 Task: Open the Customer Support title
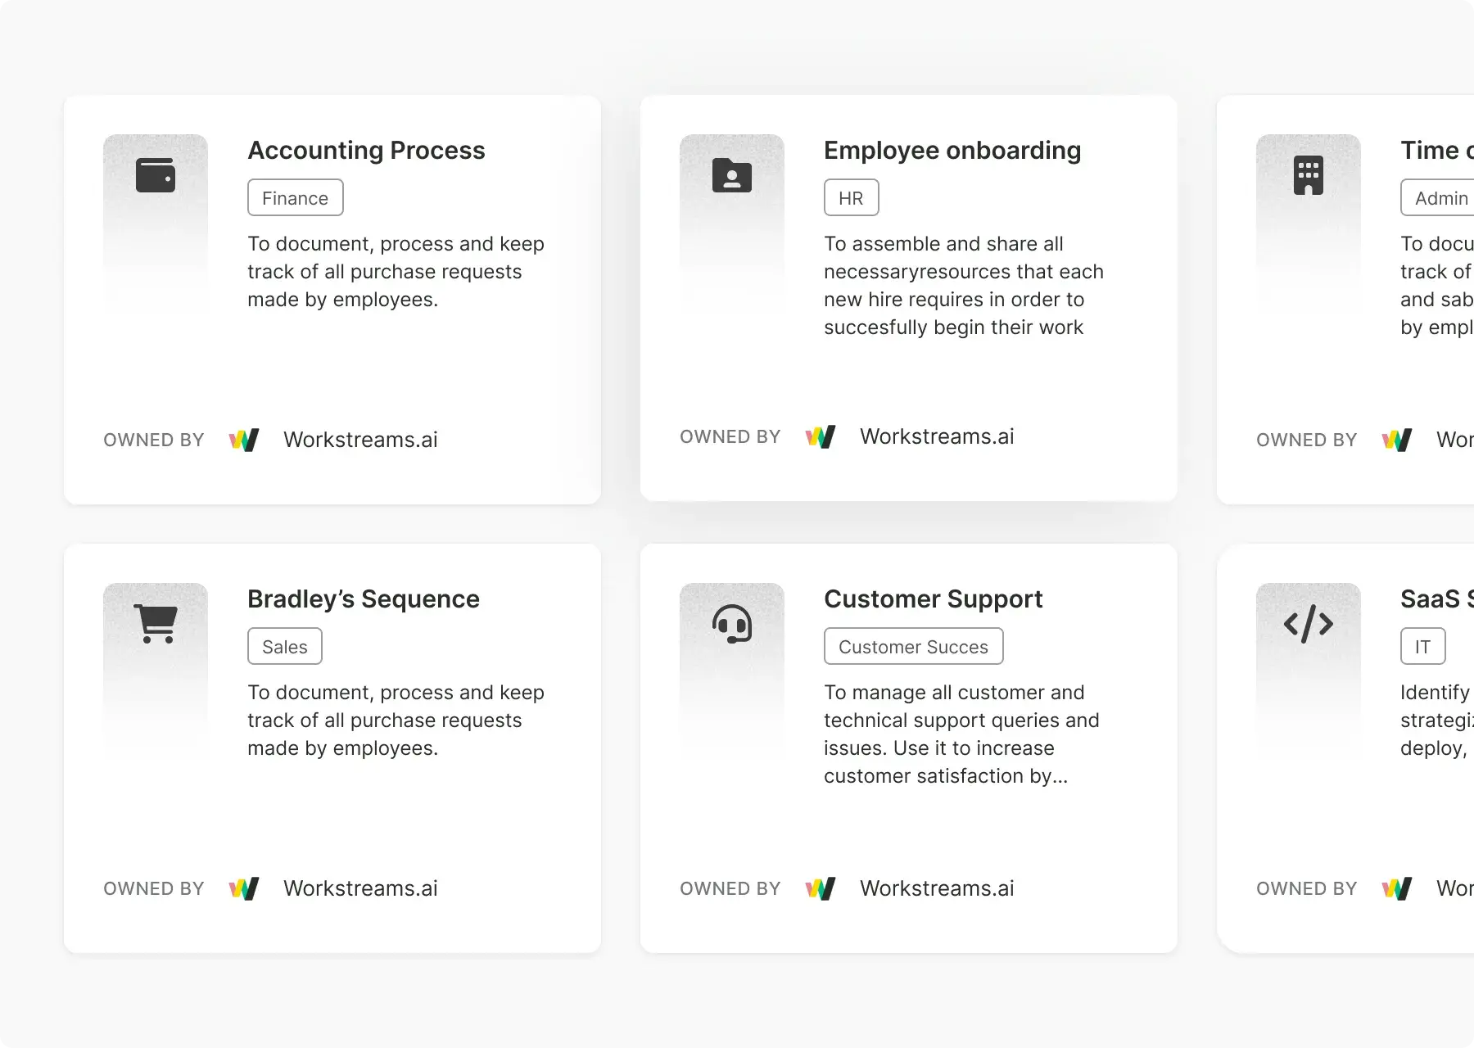(933, 599)
